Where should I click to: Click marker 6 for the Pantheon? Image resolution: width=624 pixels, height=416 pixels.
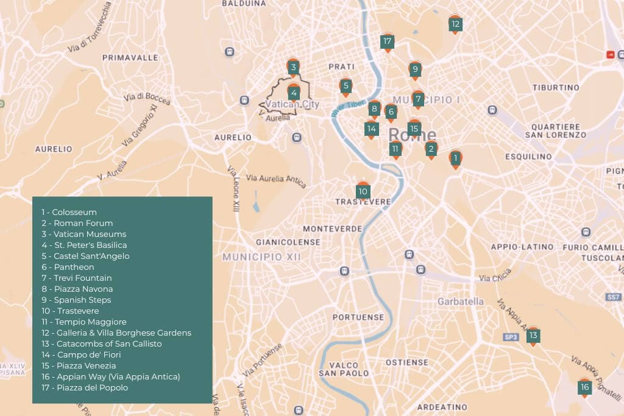(391, 112)
